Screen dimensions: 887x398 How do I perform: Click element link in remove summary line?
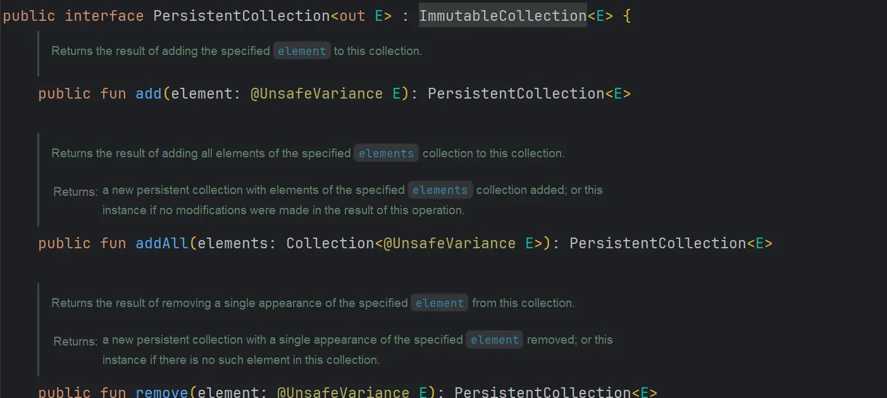point(440,303)
